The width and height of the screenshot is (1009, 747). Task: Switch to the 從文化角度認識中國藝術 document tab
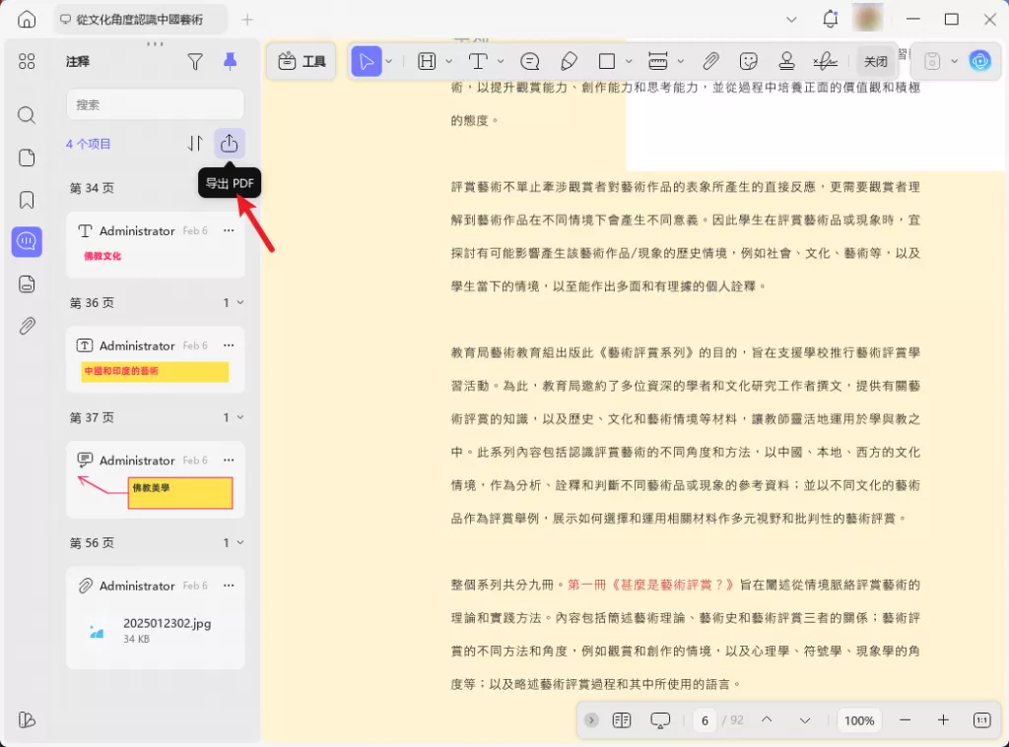tap(141, 20)
